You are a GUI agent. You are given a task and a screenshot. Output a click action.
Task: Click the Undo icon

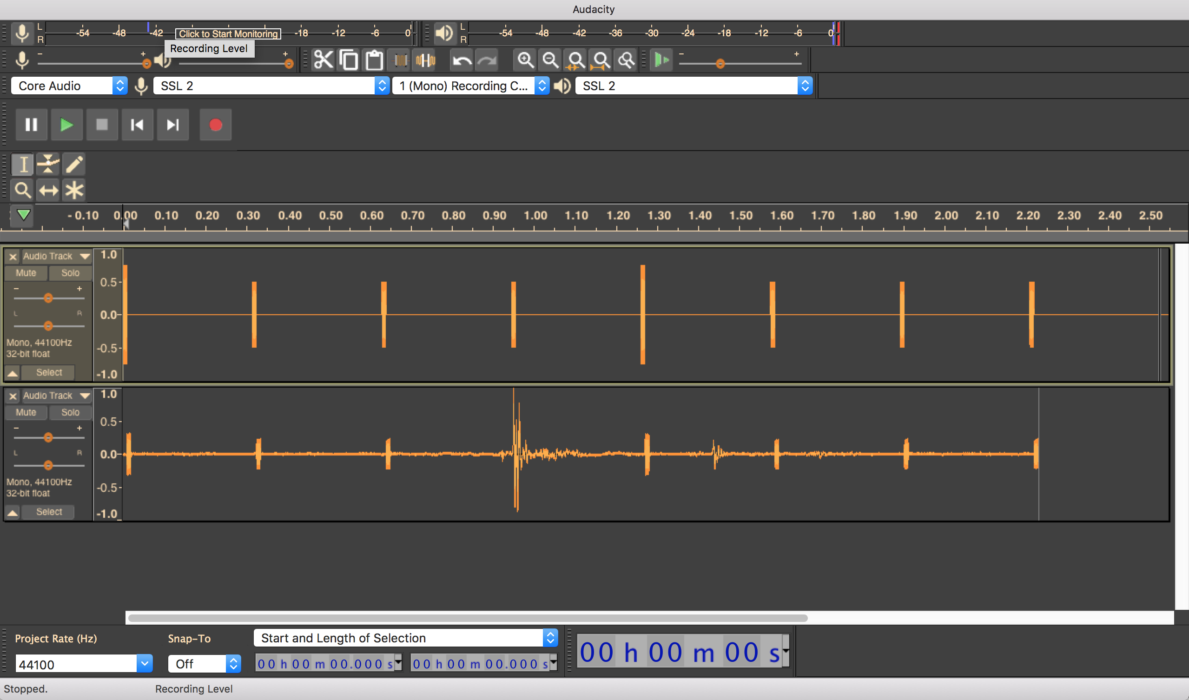[462, 60]
